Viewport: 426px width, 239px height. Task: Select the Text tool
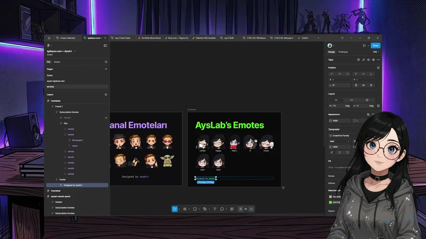[215, 209]
